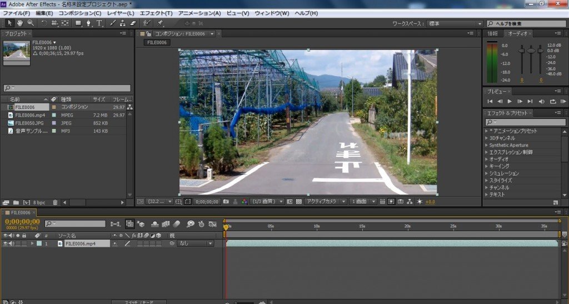This screenshot has height=304, width=569.
Task: Delete selected project item with trash icon
Action: [55, 202]
